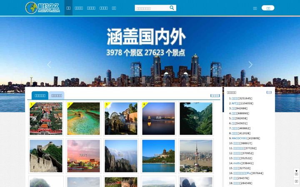Screen dimensions: 300x187
Task: Click the bracketed link in the ranking panel header
Action: pyautogui.click(x=269, y=92)
